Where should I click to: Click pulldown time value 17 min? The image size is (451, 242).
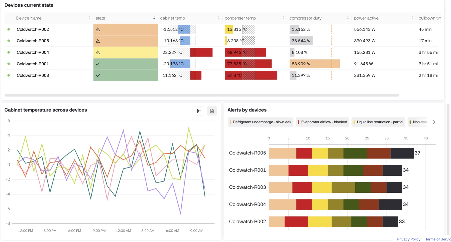pyautogui.click(x=425, y=41)
